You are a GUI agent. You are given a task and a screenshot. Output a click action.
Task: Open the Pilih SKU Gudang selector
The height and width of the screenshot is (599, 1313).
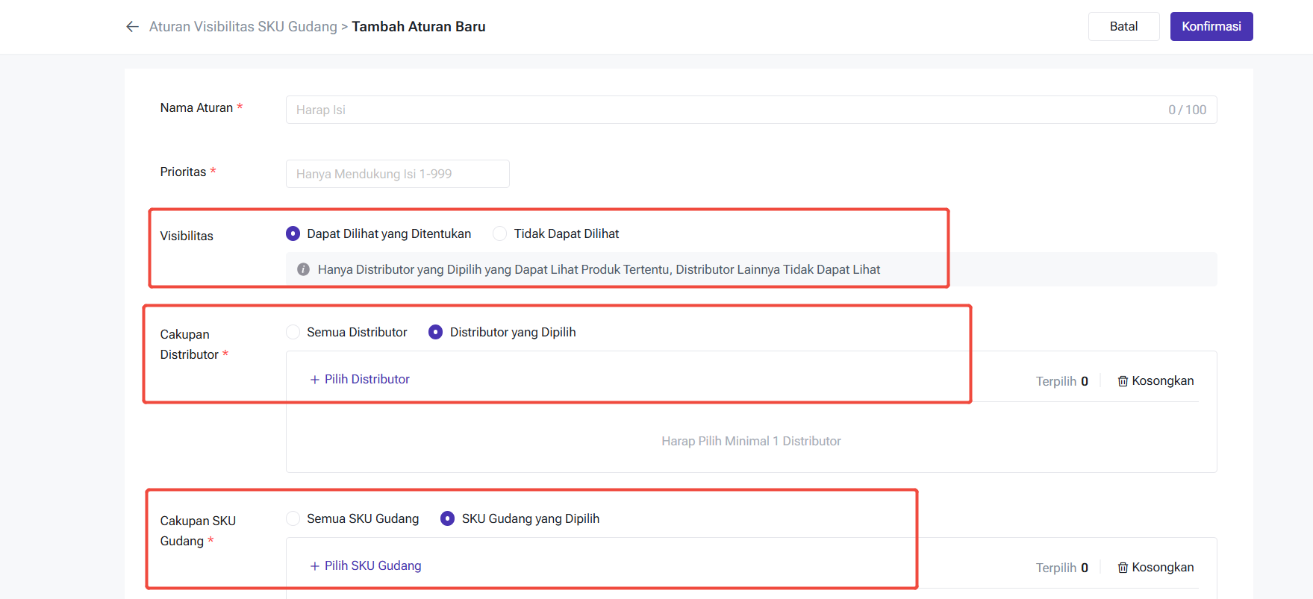(x=366, y=565)
